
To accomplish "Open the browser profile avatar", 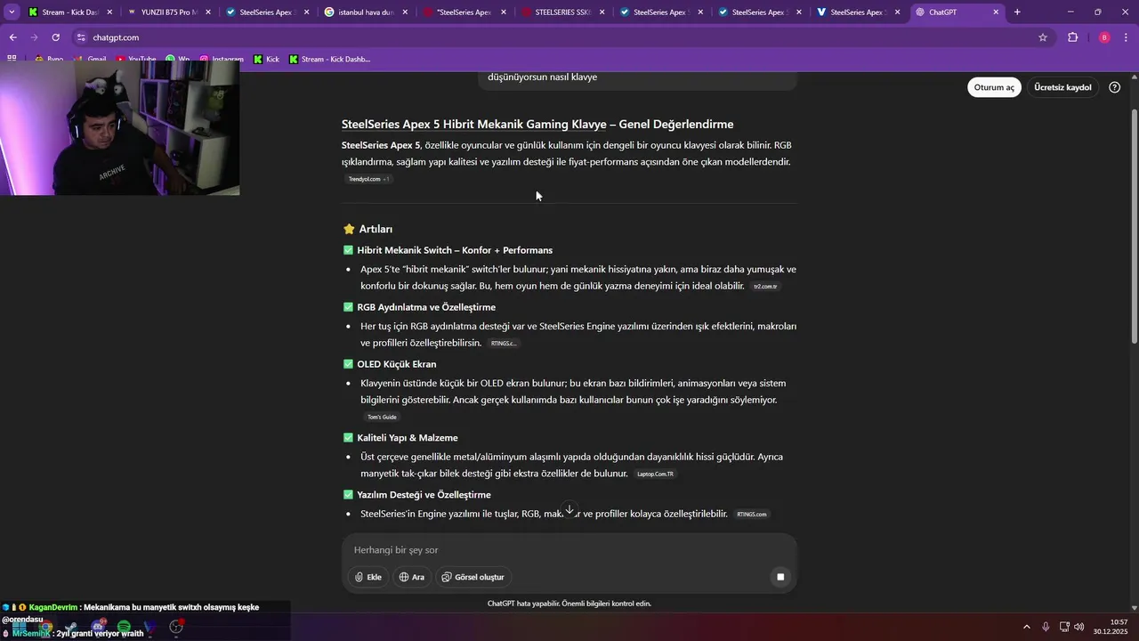I will 1104,37.
